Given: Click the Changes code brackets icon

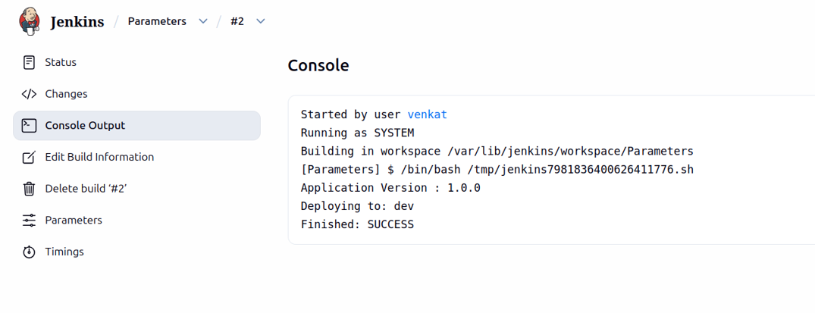Looking at the screenshot, I should (29, 94).
